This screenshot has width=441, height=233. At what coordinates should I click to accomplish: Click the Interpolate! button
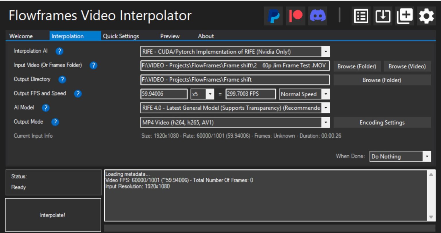[53, 215]
